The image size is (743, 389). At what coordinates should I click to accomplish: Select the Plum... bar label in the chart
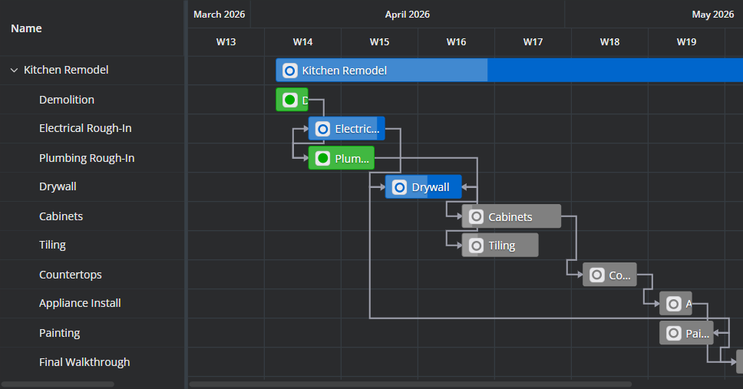click(352, 159)
